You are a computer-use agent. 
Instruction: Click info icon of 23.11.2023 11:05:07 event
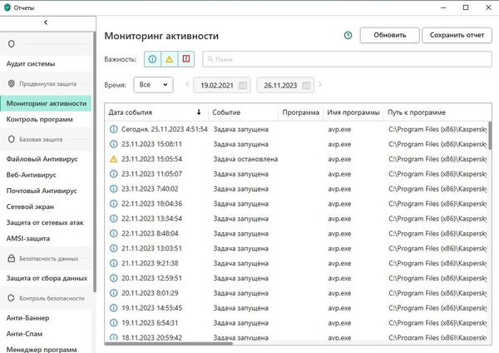(114, 174)
